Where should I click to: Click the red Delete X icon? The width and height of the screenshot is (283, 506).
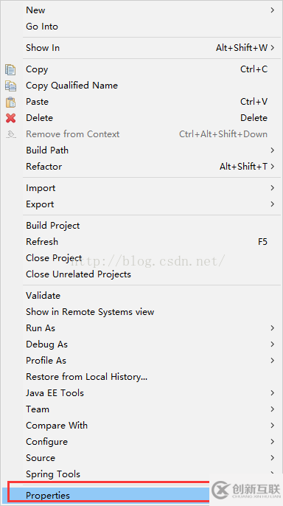pos(10,118)
